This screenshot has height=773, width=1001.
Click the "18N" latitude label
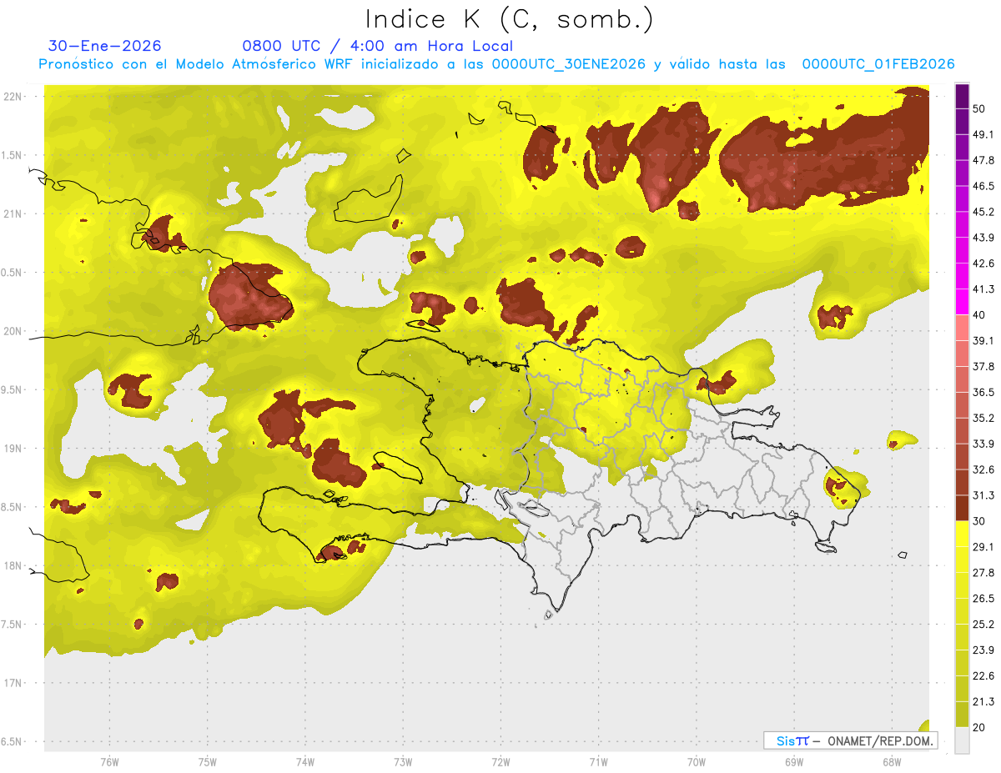tap(13, 566)
